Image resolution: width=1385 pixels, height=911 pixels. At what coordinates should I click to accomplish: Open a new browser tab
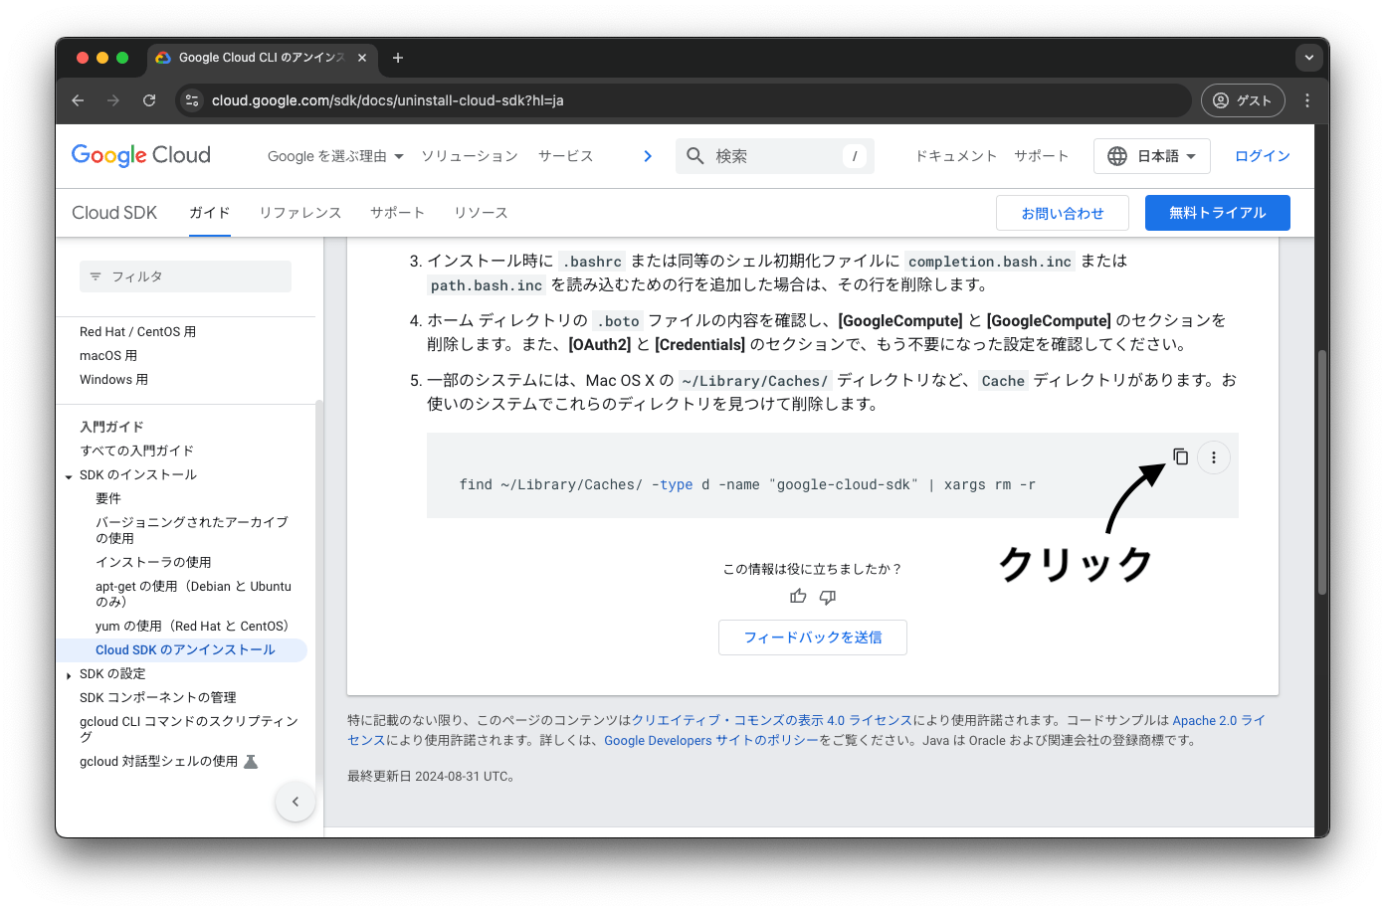tap(398, 58)
